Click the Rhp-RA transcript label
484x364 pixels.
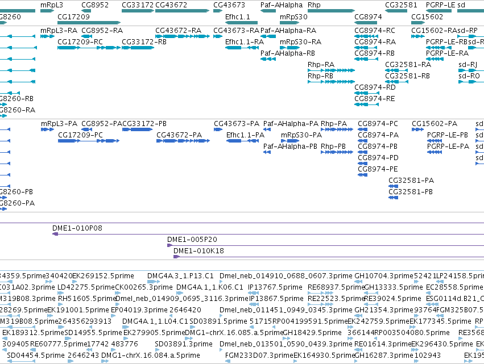[321, 65]
